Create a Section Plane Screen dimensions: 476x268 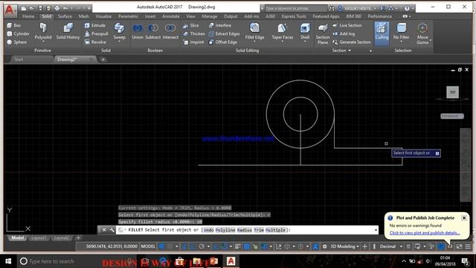pyautogui.click(x=322, y=34)
